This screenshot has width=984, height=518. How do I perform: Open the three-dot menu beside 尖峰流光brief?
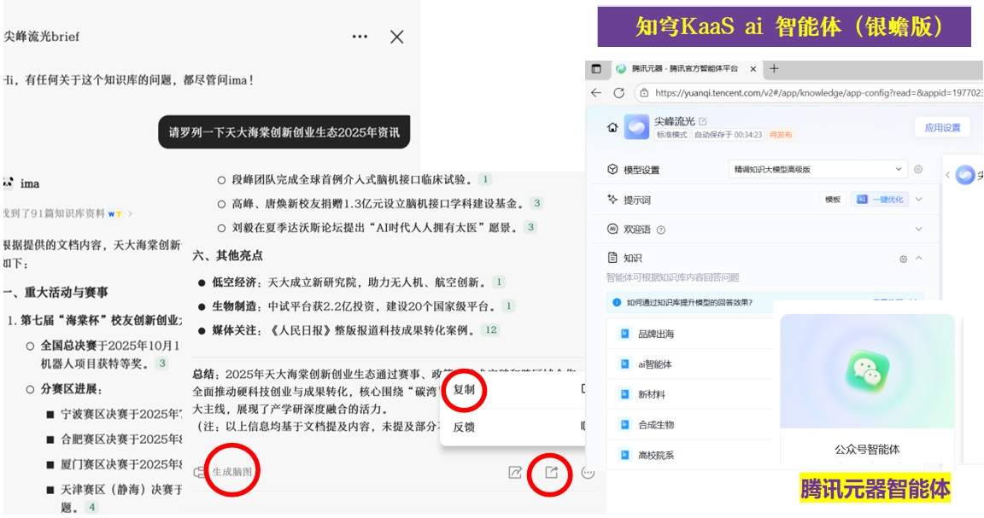point(360,37)
